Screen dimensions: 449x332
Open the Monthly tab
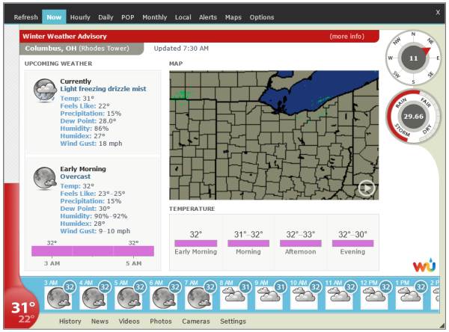click(154, 16)
